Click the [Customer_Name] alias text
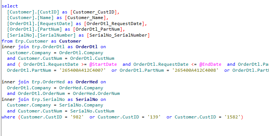Image resolution: width=269 pixels, height=136 pixels. 85,18
